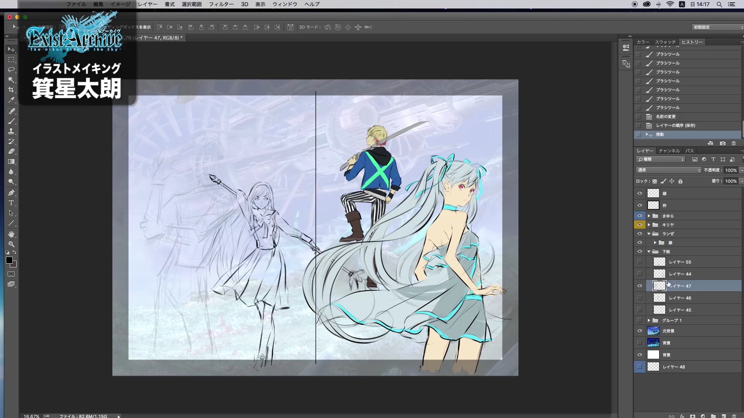Toggle visibility of the まゆら group

tap(640, 216)
